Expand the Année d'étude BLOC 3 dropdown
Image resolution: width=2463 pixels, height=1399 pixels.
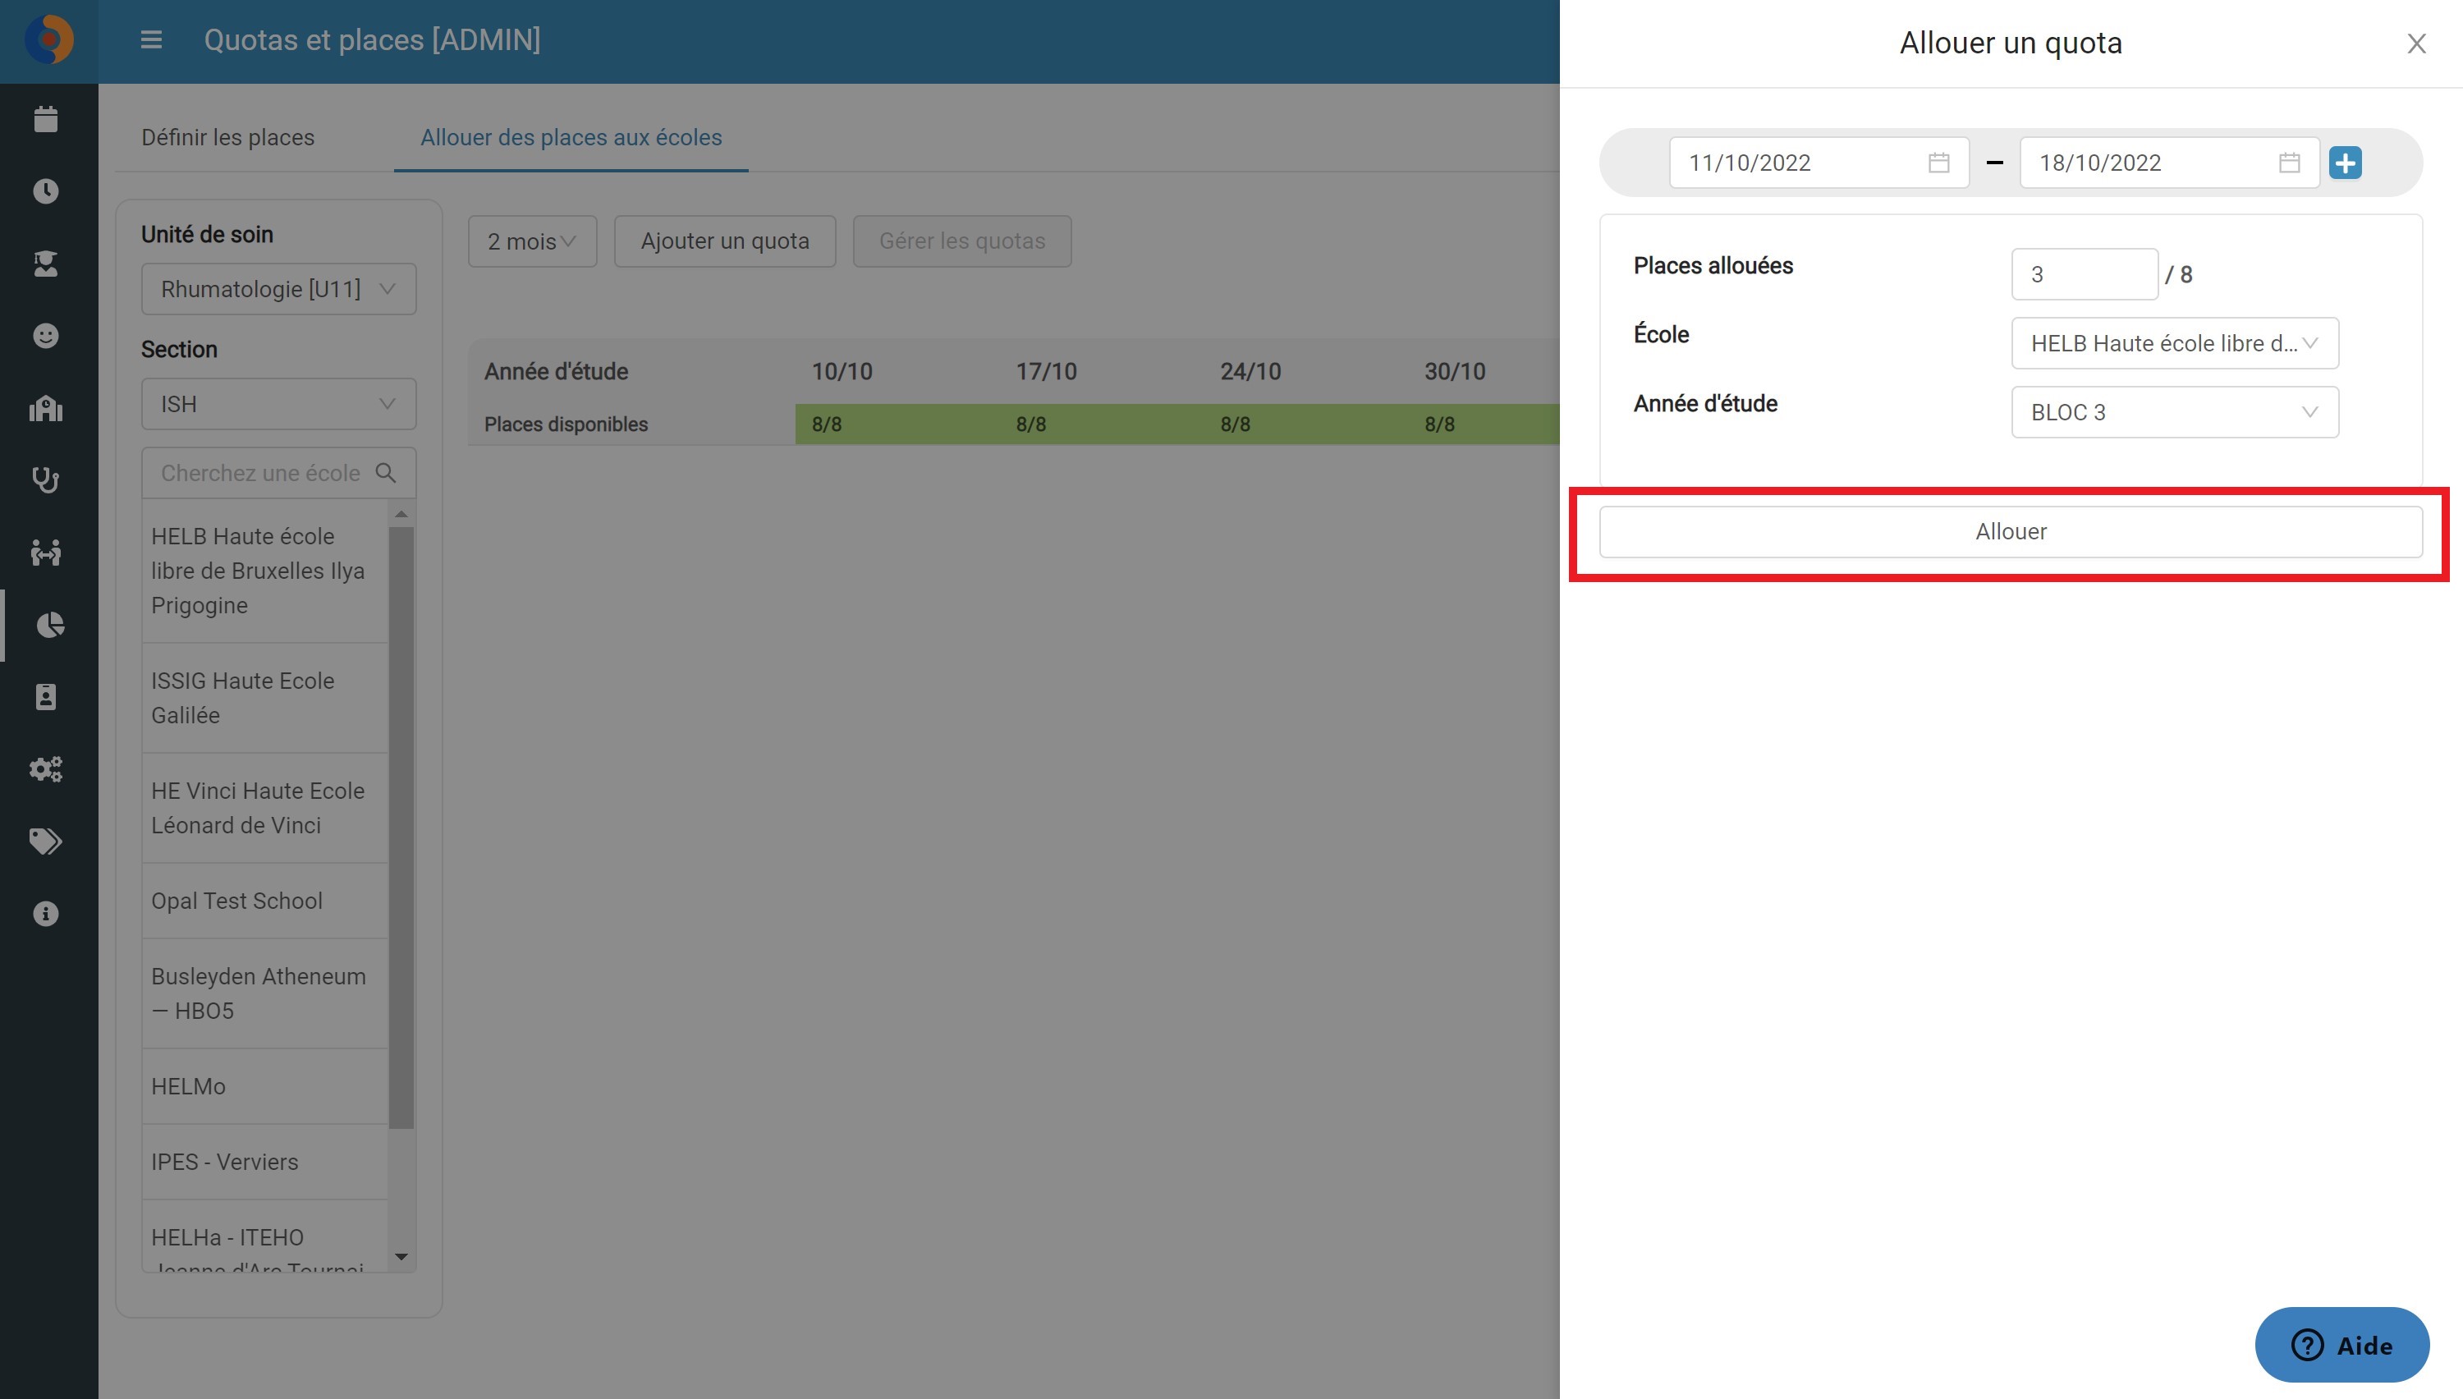pos(2175,412)
